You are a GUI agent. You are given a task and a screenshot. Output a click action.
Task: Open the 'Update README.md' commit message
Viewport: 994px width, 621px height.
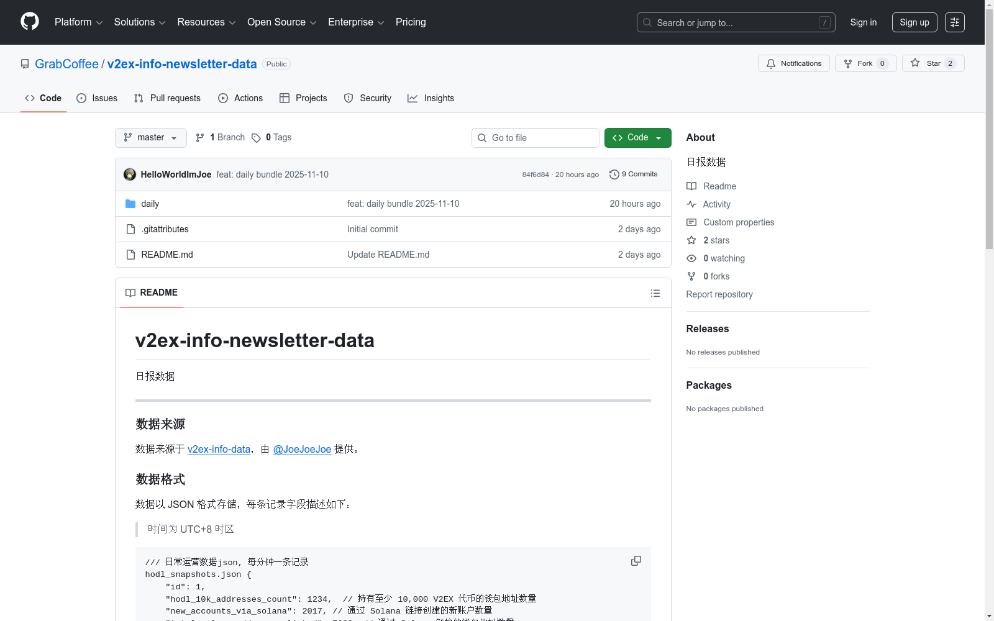coord(388,255)
